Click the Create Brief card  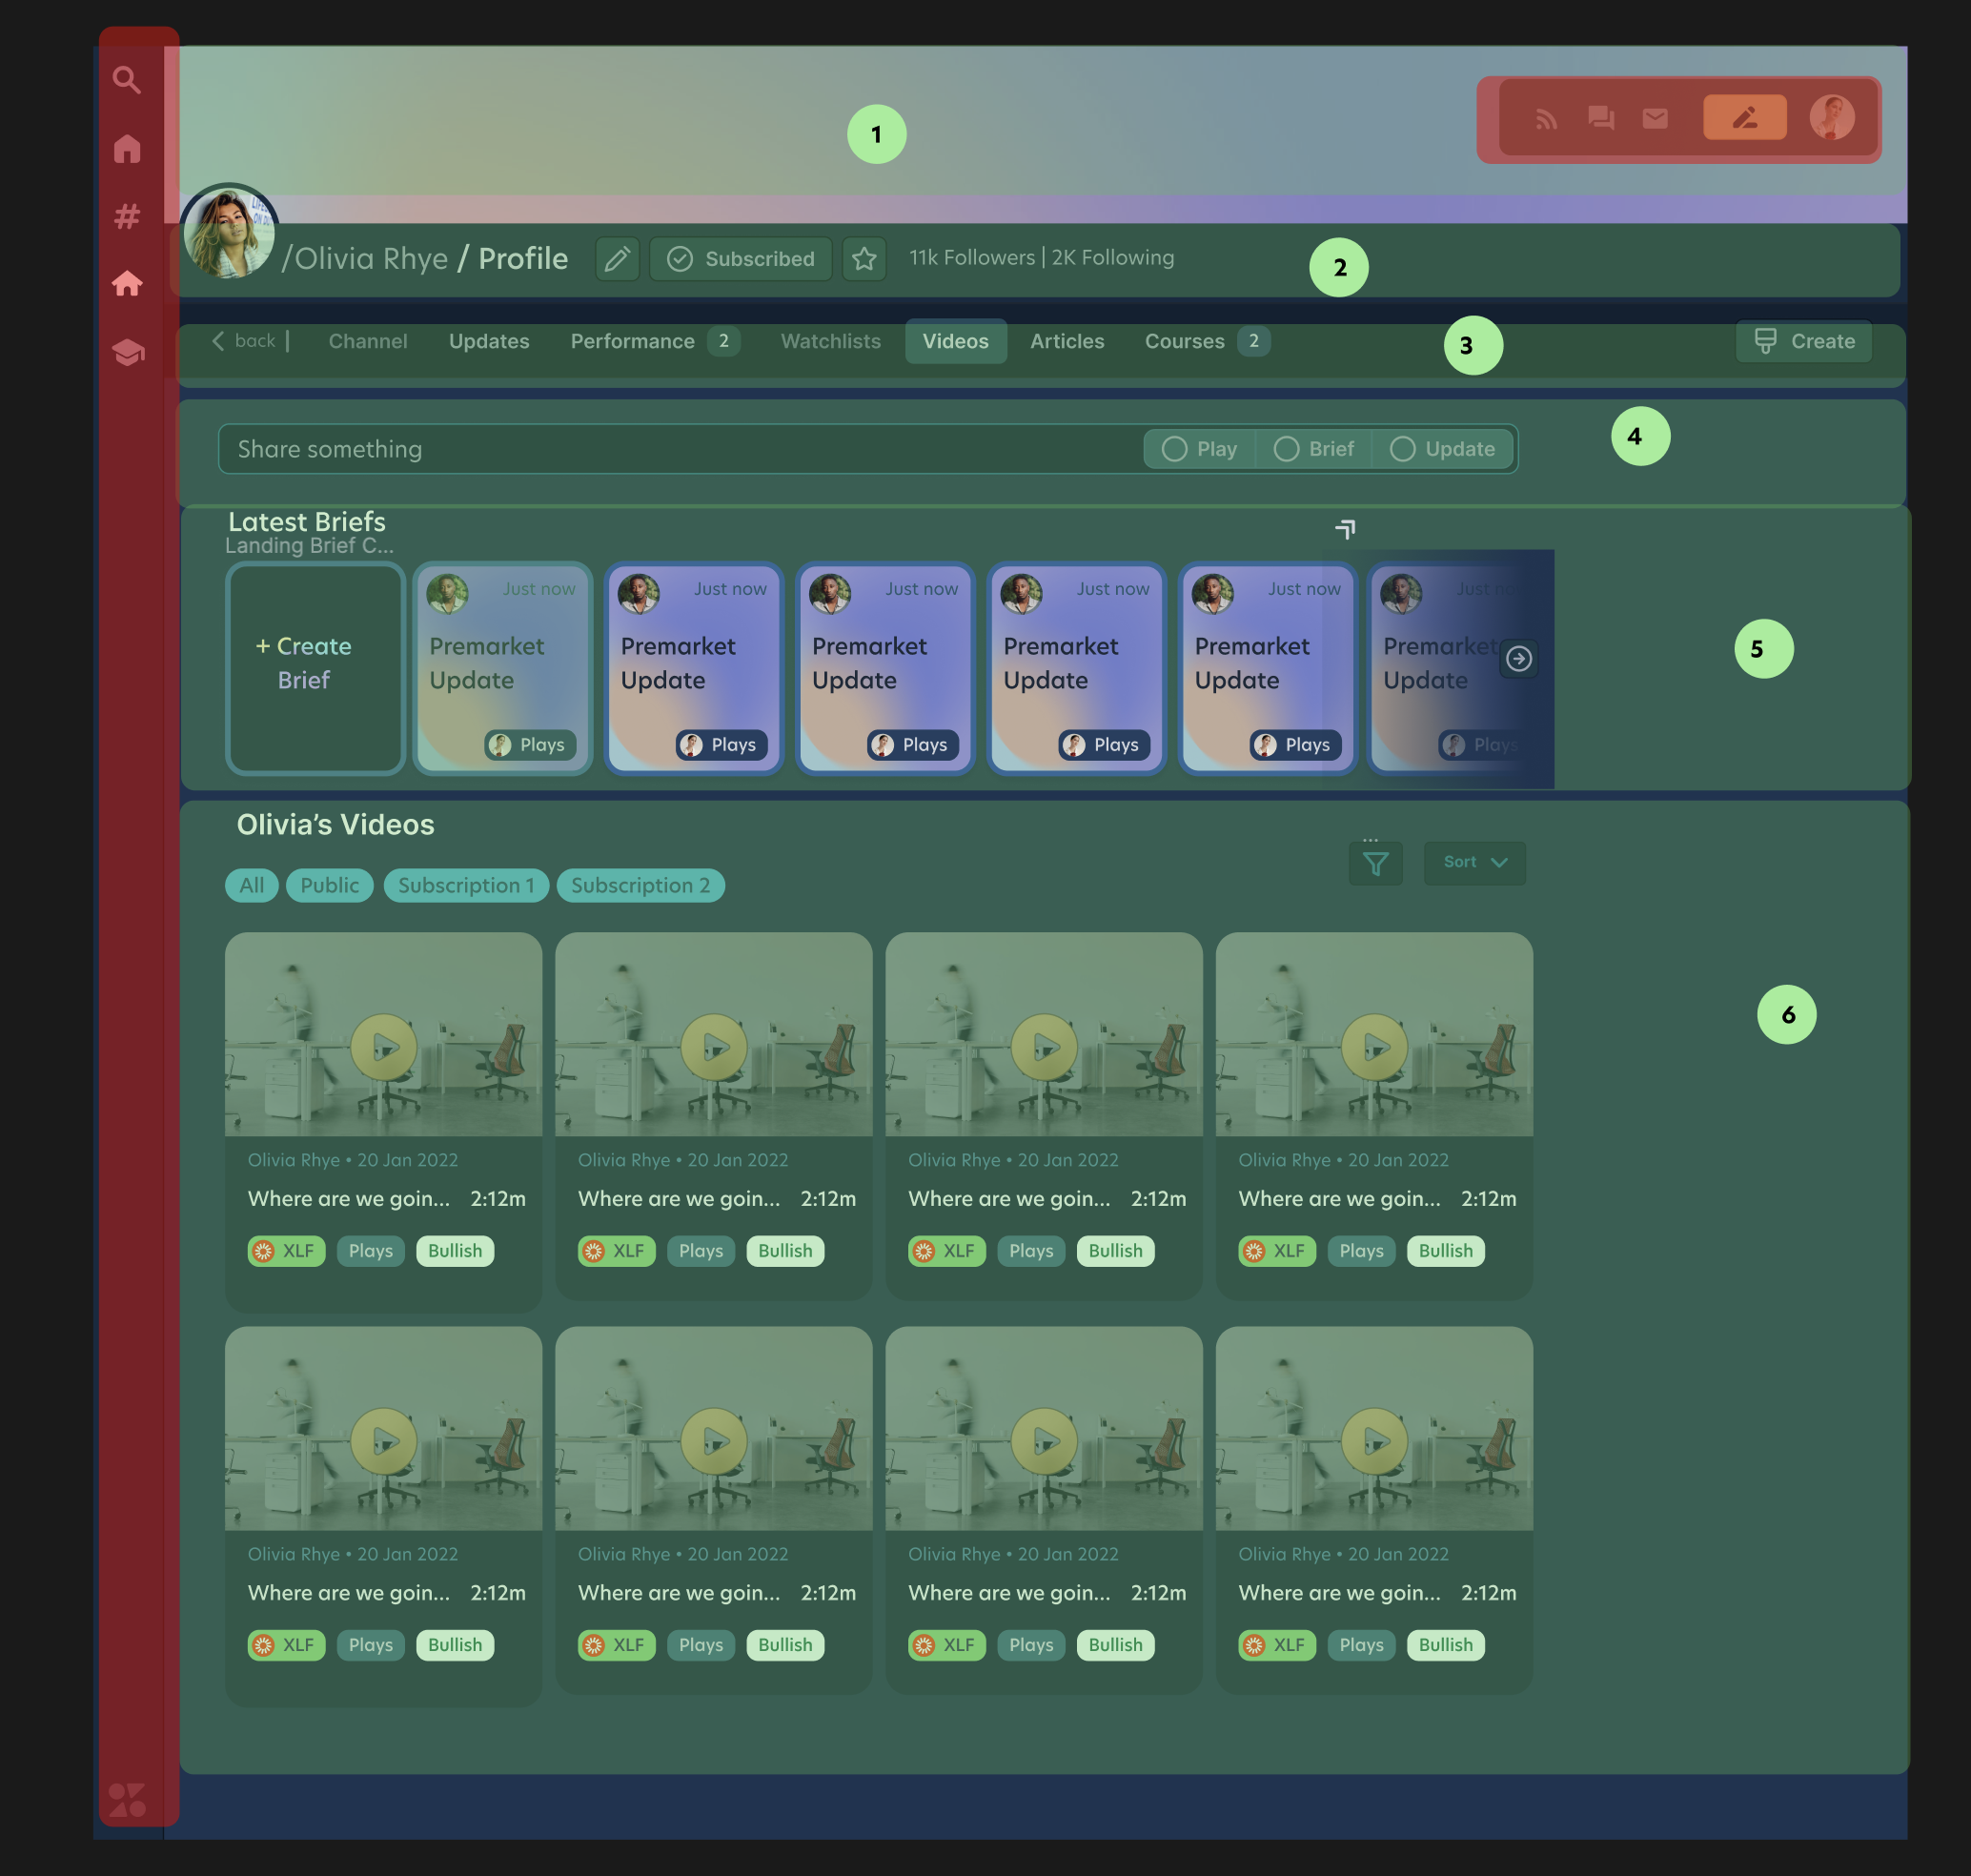(315, 664)
